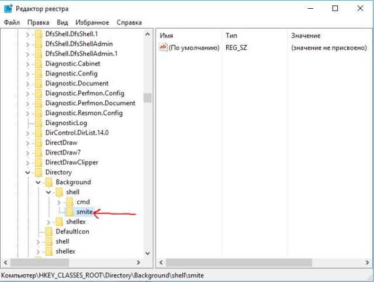Expand the DirectDraw key
This screenshot has width=374, height=282.
tap(27, 143)
